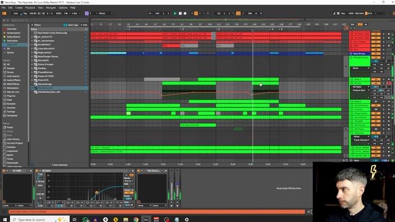Click the Windows taskbar search box

tap(40, 220)
